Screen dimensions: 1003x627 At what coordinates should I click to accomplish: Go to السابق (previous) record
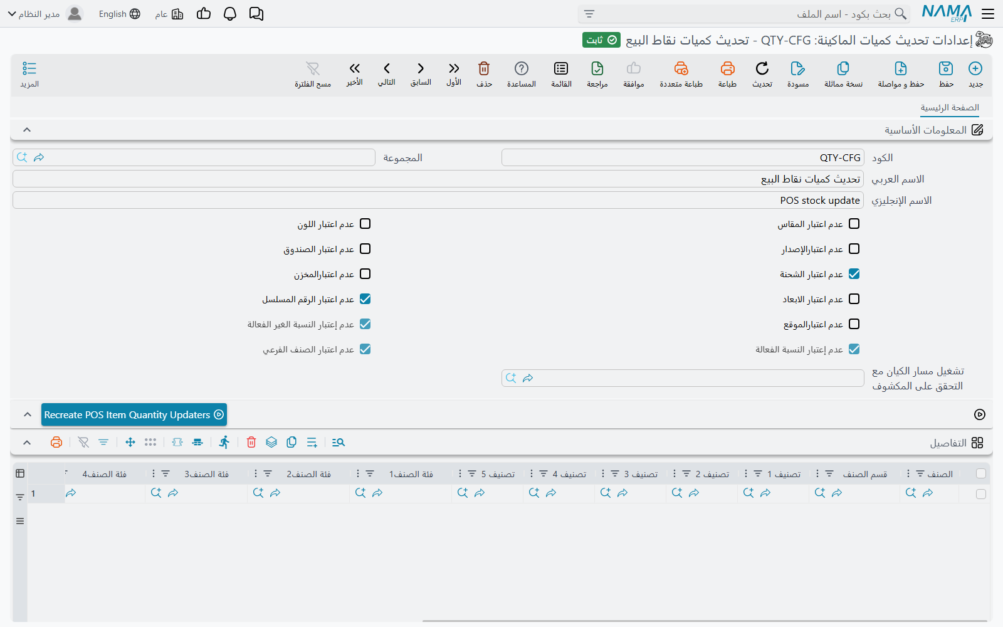coord(421,68)
